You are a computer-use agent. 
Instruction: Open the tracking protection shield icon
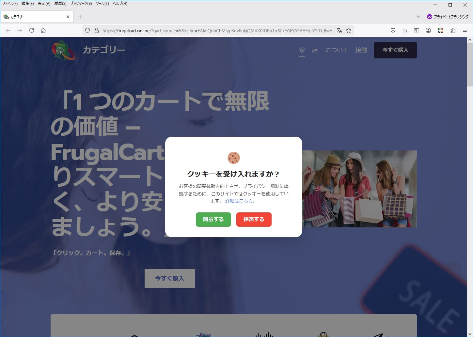(x=87, y=30)
